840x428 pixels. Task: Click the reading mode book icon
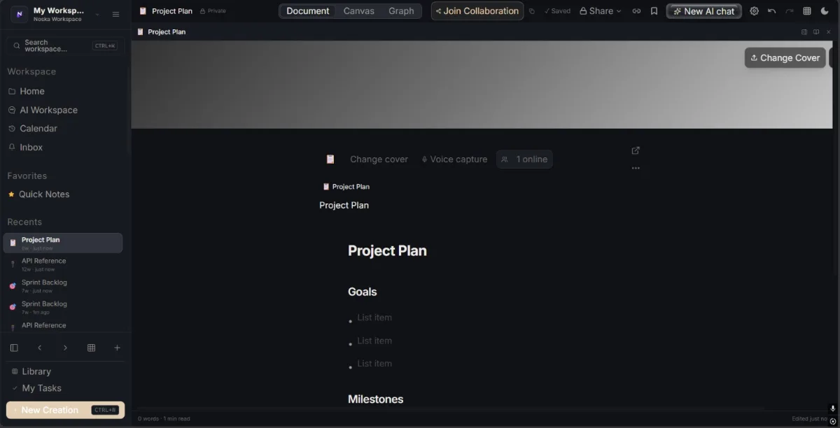click(x=816, y=32)
